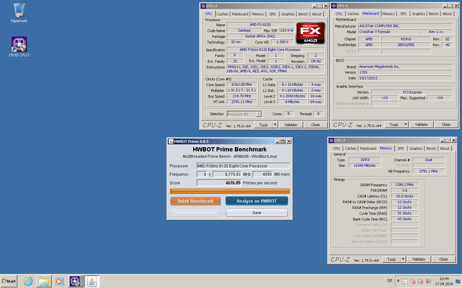This screenshot has height=288, width=462.
Task: Click Core Speed value 6763.08 MHz
Action: tap(242, 85)
